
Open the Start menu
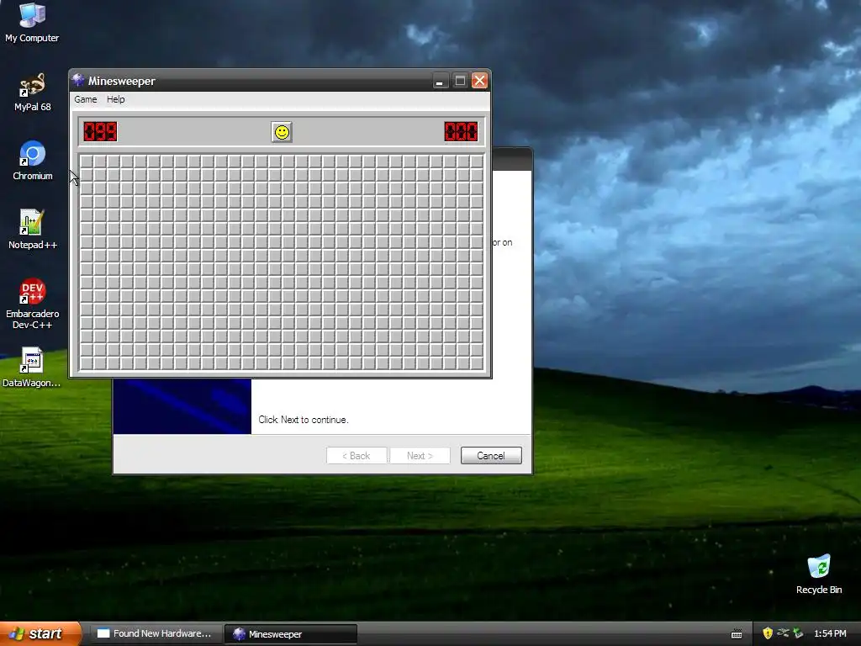40,633
